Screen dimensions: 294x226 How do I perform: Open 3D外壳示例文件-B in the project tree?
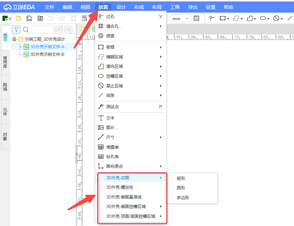47,54
